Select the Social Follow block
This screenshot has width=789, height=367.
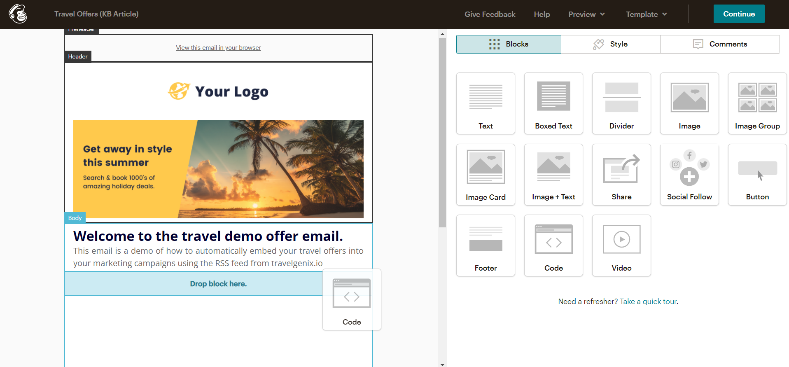pos(689,175)
